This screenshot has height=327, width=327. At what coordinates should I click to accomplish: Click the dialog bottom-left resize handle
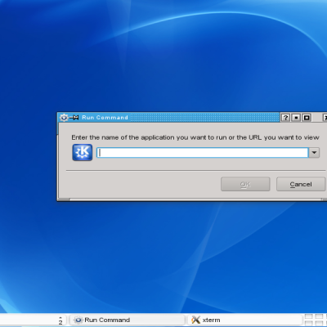[64, 199]
